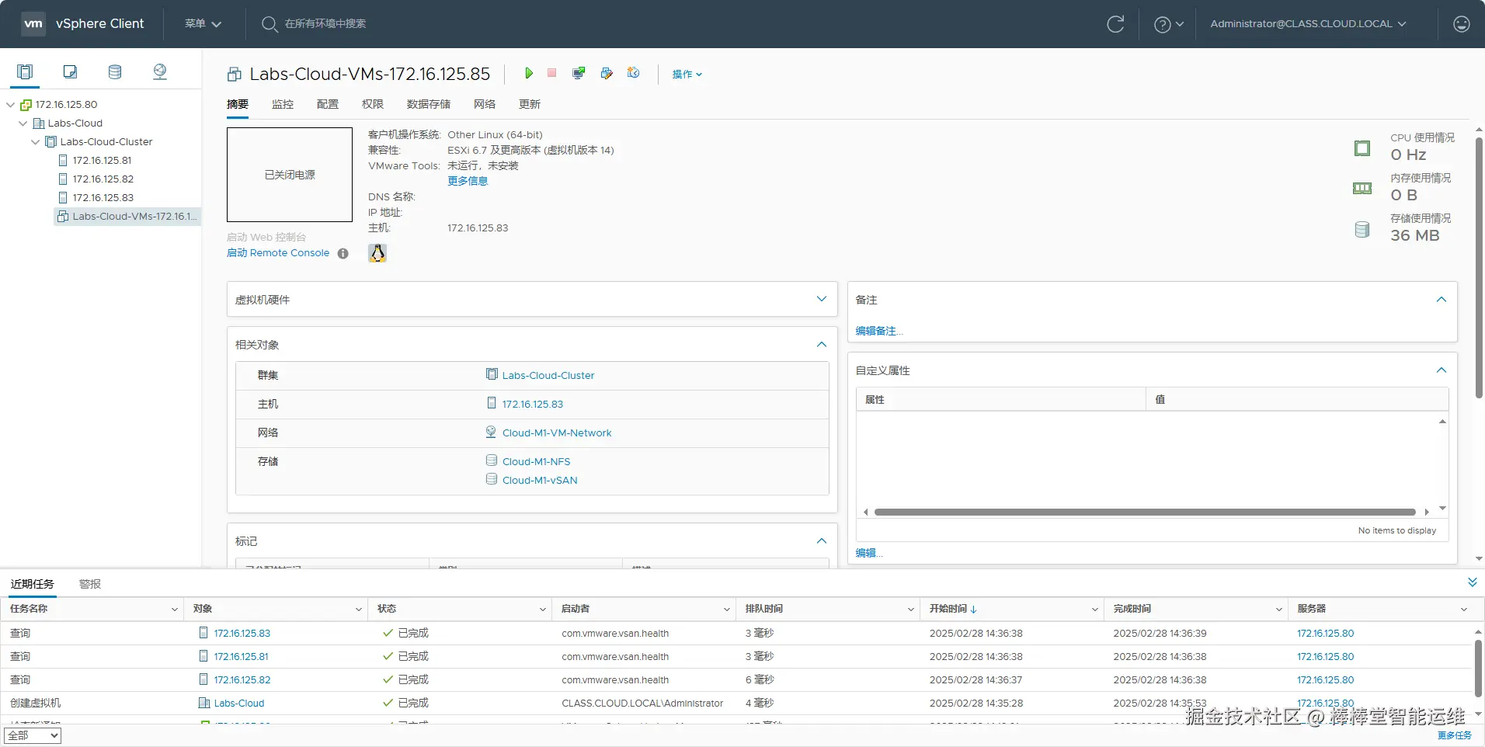1485x747 pixels.
Task: Collapse the 相关对象 panel
Action: 822,344
